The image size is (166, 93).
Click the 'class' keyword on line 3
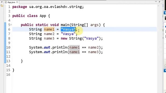coord(32,16)
